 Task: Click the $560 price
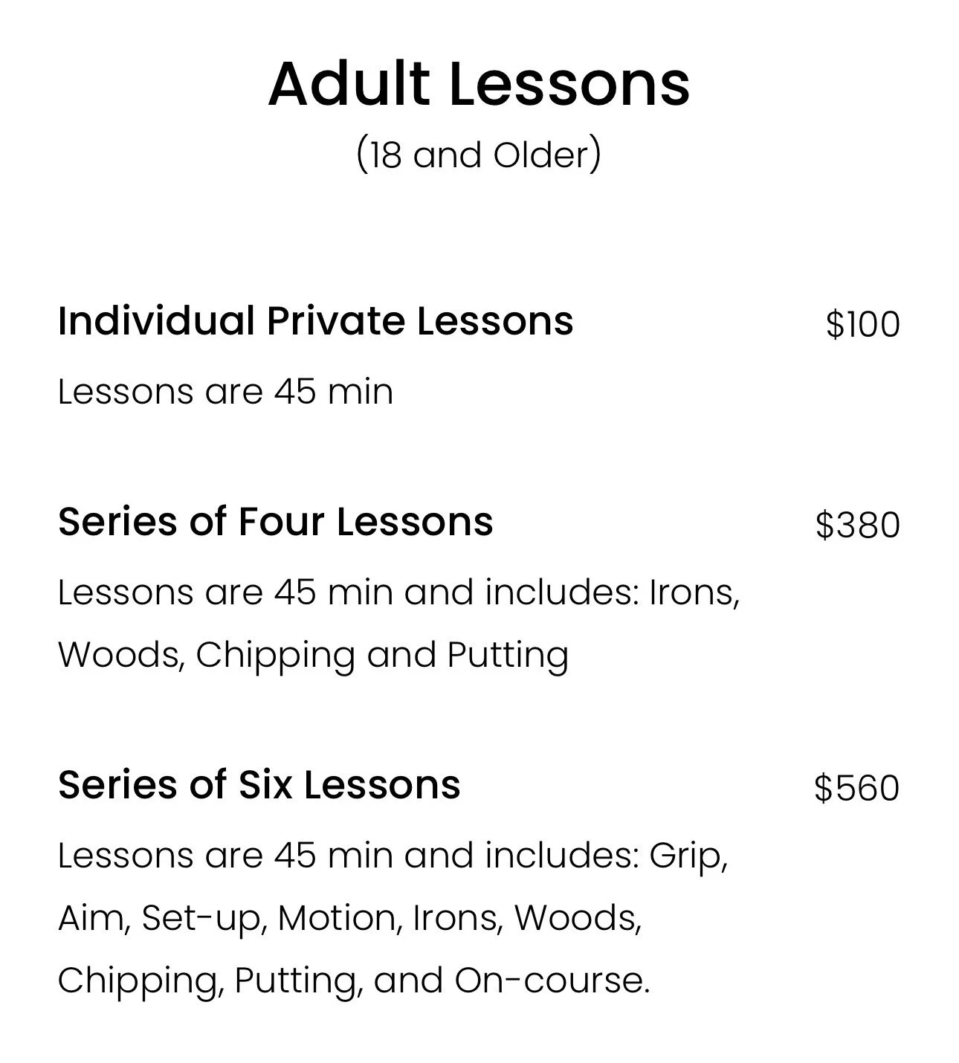point(857,789)
